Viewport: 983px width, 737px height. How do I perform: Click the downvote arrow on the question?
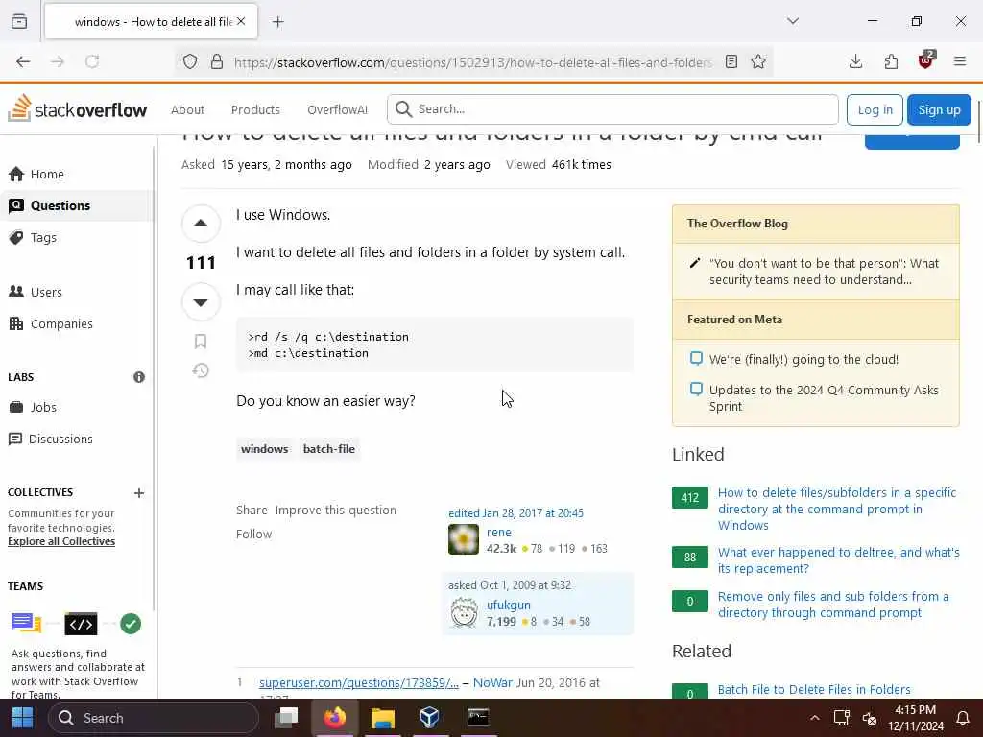[x=201, y=302]
